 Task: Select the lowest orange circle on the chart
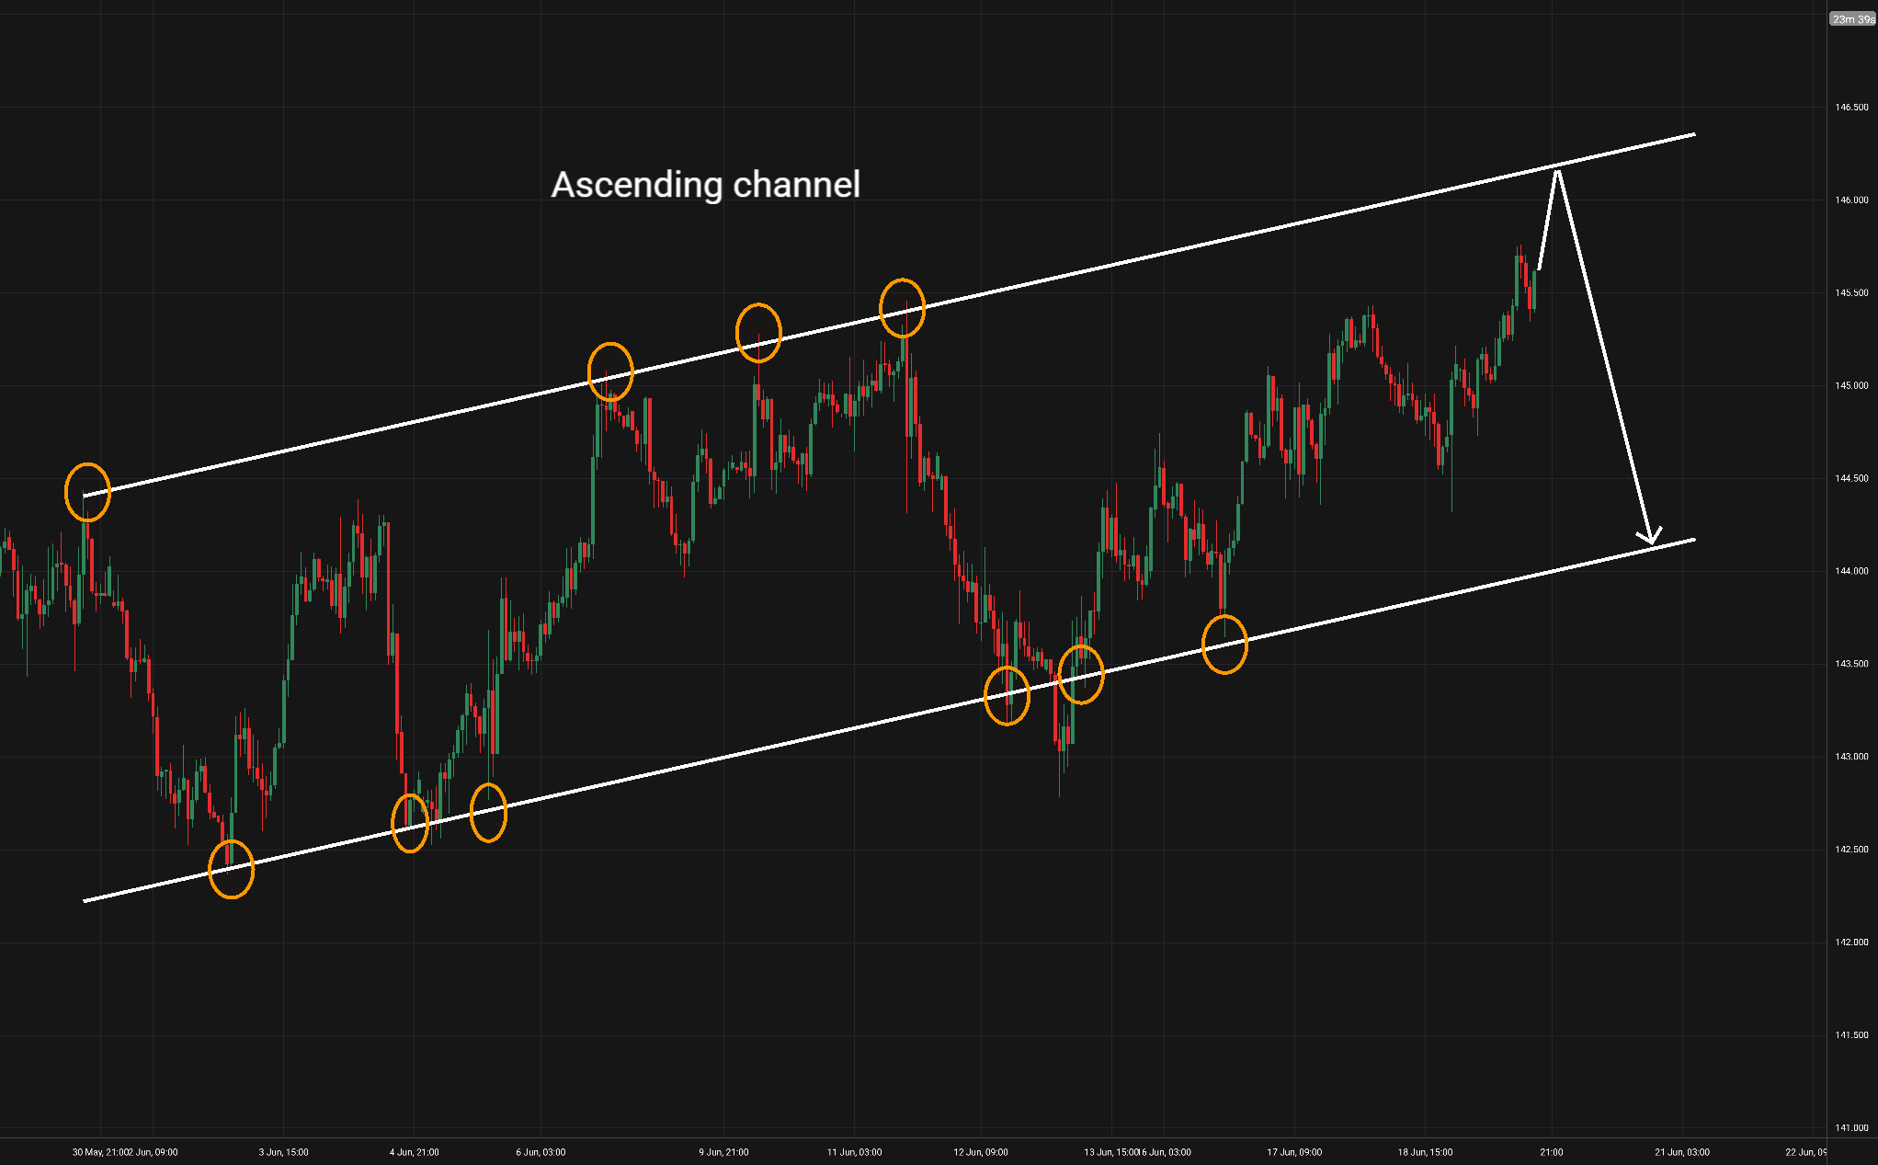click(231, 869)
